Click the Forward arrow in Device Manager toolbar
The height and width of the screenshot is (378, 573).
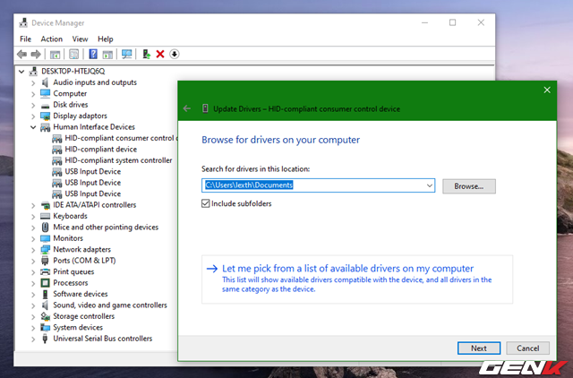tap(36, 55)
